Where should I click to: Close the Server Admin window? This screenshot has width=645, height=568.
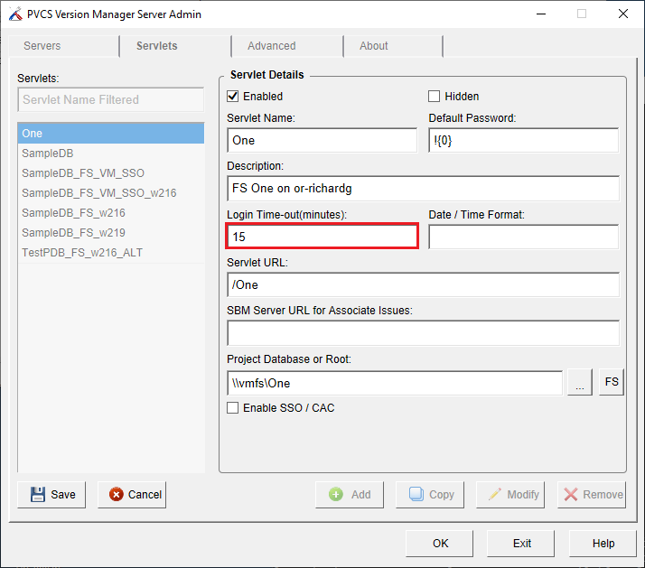622,14
